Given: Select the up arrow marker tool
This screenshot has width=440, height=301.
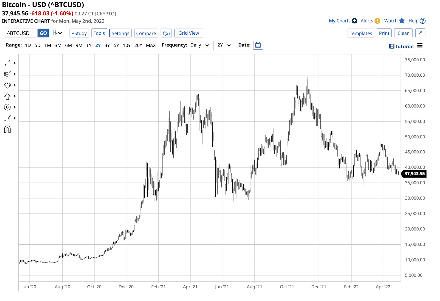Looking at the screenshot, I should pyautogui.click(x=7, y=96).
